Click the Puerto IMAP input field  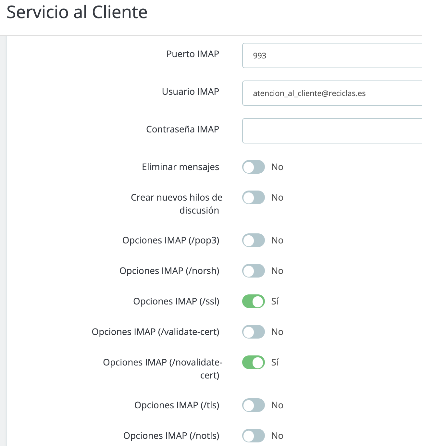331,56
